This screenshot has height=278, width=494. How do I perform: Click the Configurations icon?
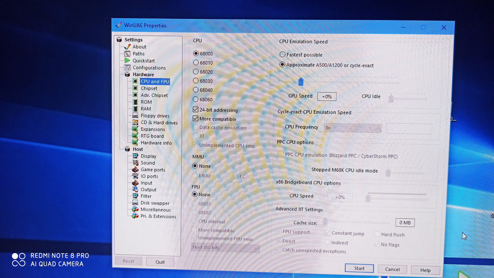tap(127, 68)
